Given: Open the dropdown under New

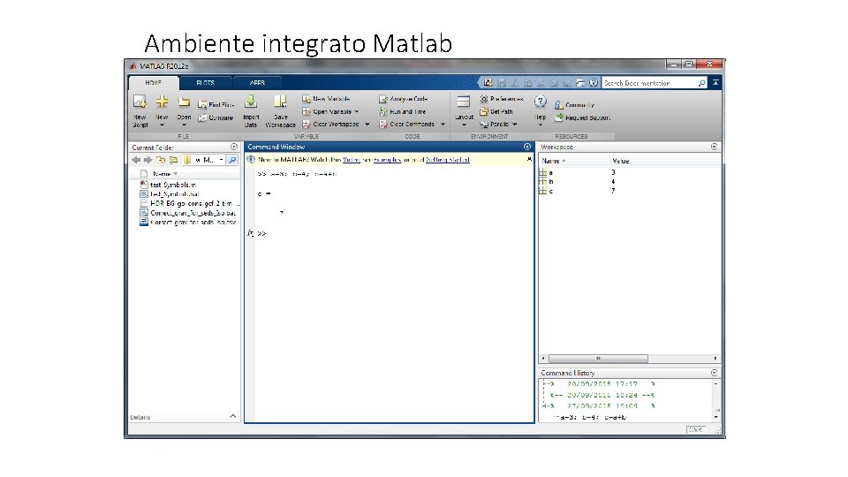Looking at the screenshot, I should click(162, 125).
